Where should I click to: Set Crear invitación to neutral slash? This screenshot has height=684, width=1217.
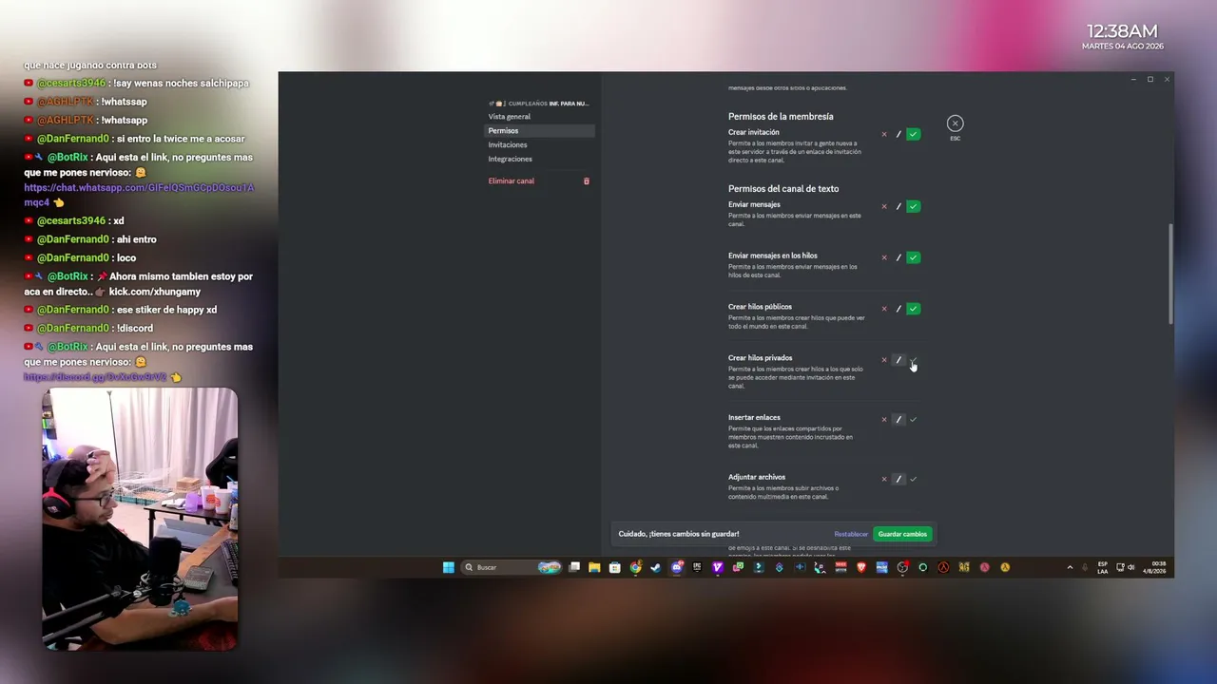pos(898,134)
